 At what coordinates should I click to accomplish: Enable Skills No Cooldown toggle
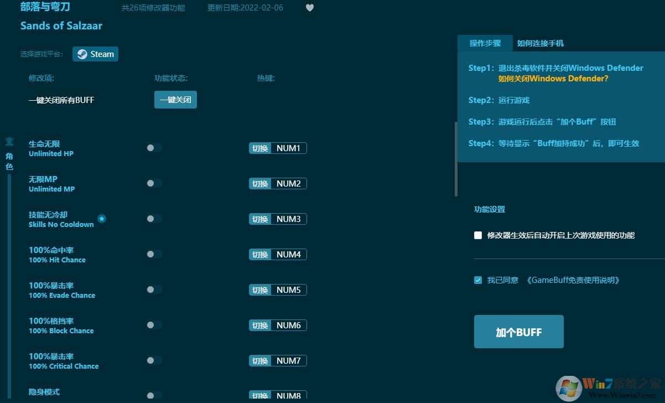point(154,219)
